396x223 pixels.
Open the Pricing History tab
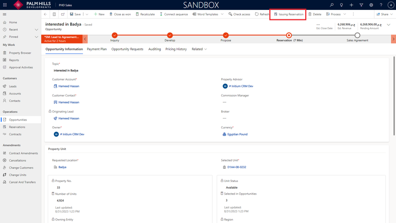coord(176,49)
